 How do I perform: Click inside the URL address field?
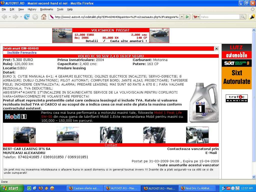coord(116,17)
